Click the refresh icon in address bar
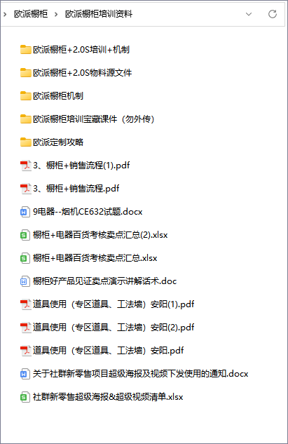Viewport: 288px width, 444px height. click(273, 14)
